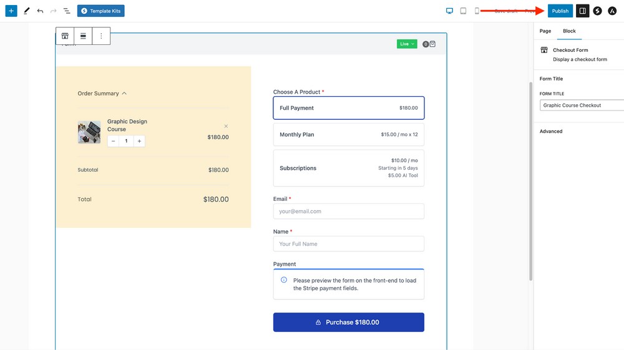Select the Monthly Plan option
624x350 pixels.
(x=349, y=134)
